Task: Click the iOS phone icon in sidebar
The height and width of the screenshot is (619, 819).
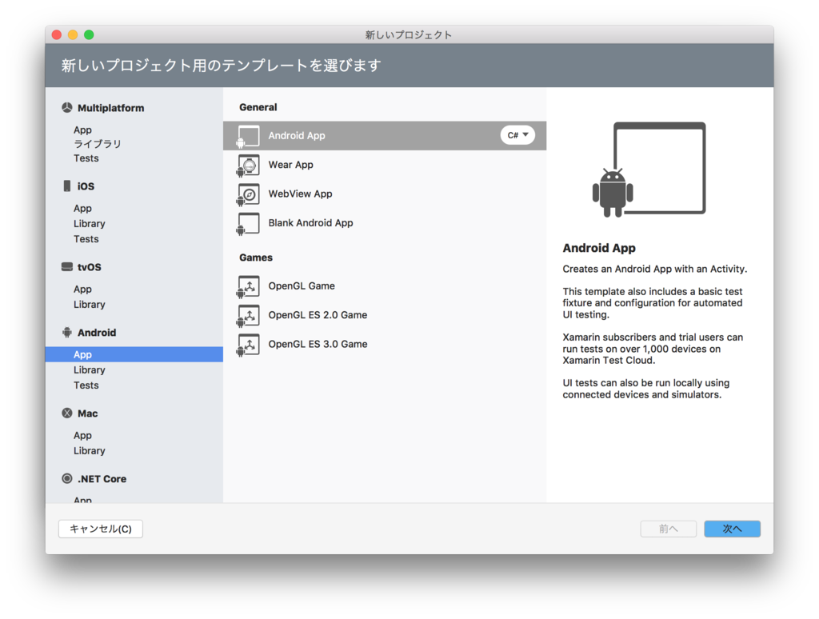Action: point(67,186)
